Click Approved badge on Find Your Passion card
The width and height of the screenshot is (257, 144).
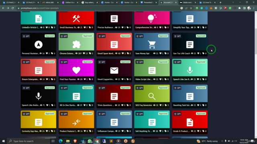pos(88,62)
